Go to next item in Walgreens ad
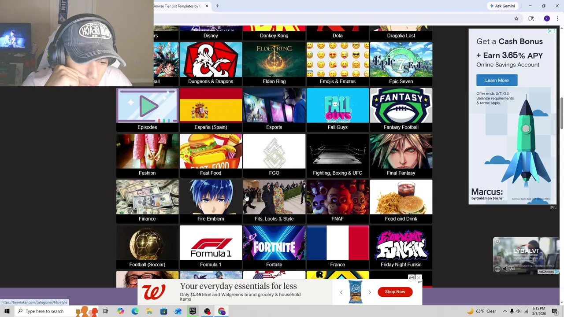The width and height of the screenshot is (564, 317). 369,292
